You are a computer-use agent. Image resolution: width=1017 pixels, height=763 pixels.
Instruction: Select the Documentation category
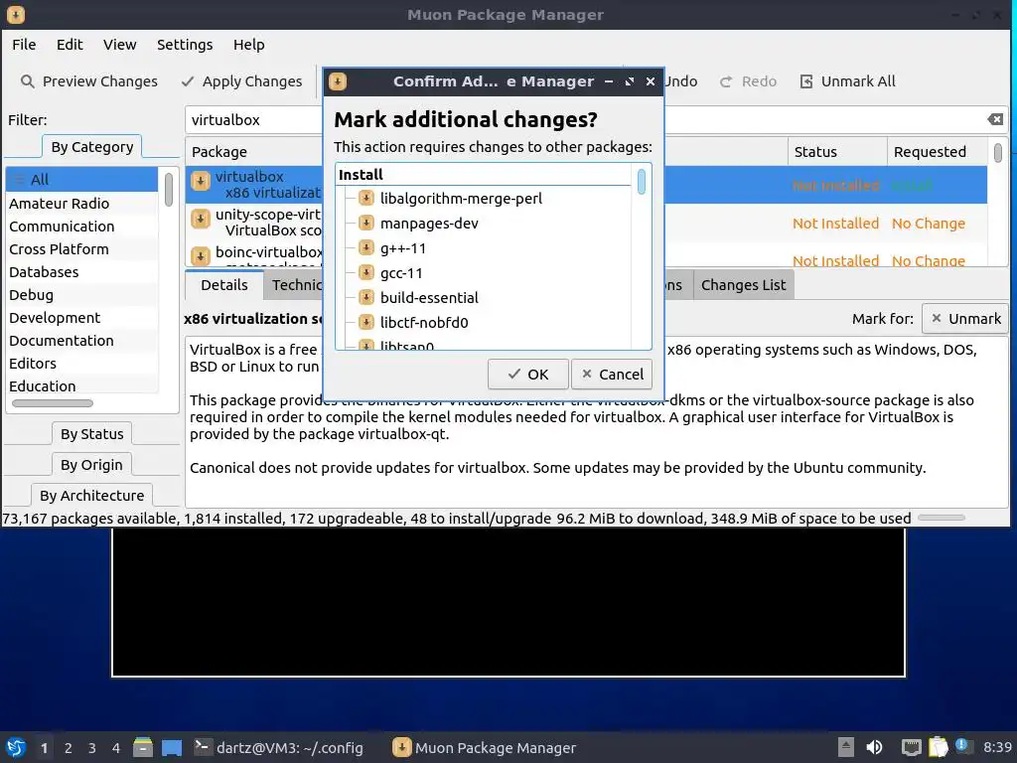(81, 341)
